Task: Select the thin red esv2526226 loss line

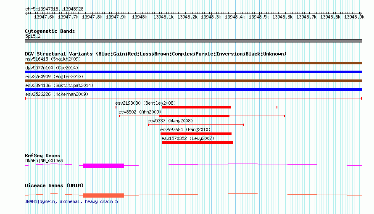Action: [193, 98]
